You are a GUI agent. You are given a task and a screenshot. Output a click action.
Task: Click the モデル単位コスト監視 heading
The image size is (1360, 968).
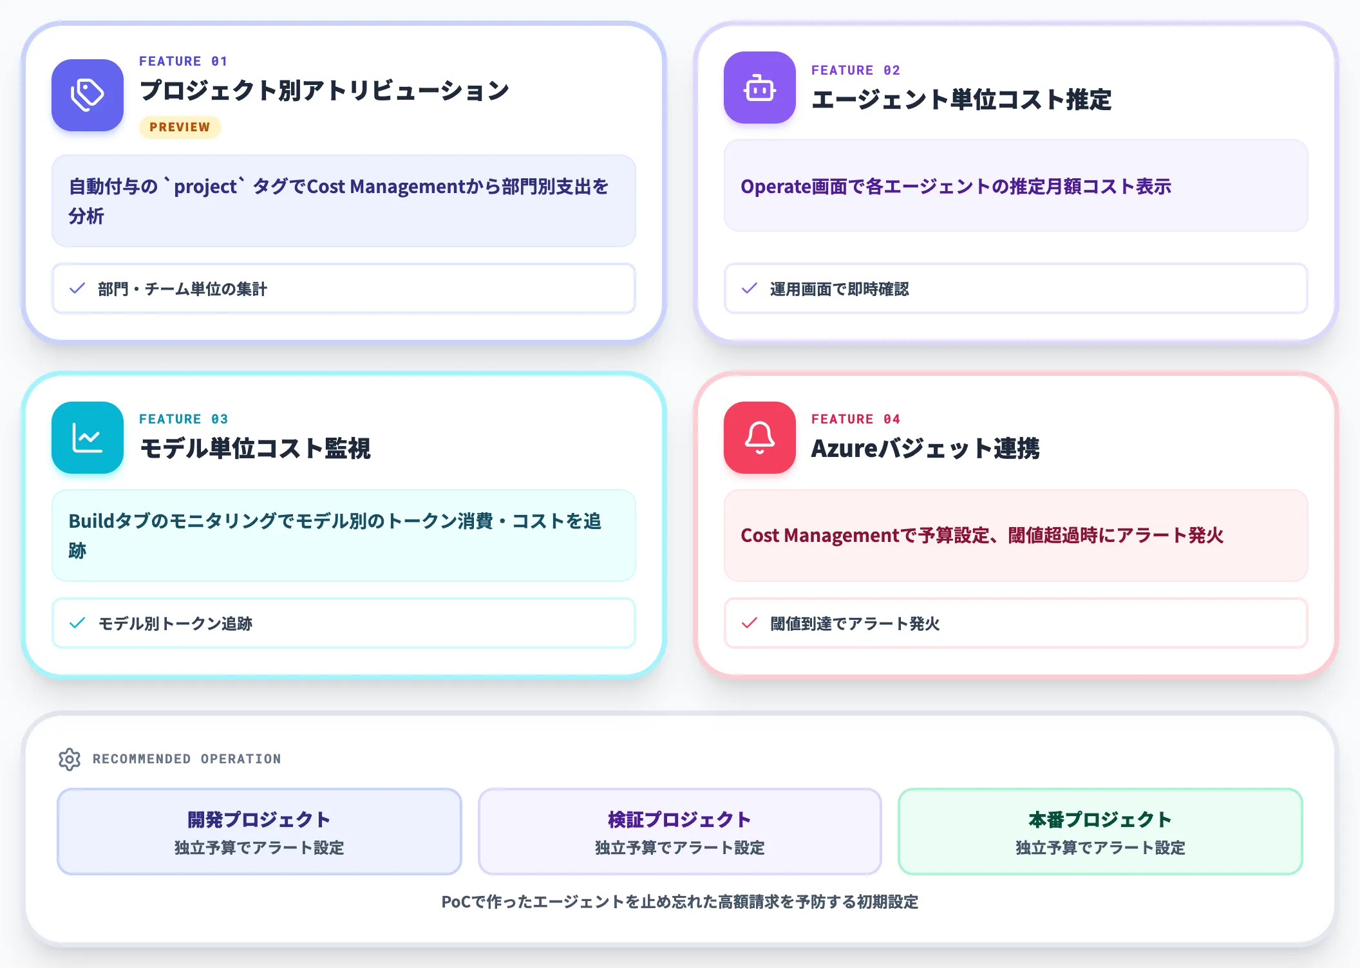(255, 448)
